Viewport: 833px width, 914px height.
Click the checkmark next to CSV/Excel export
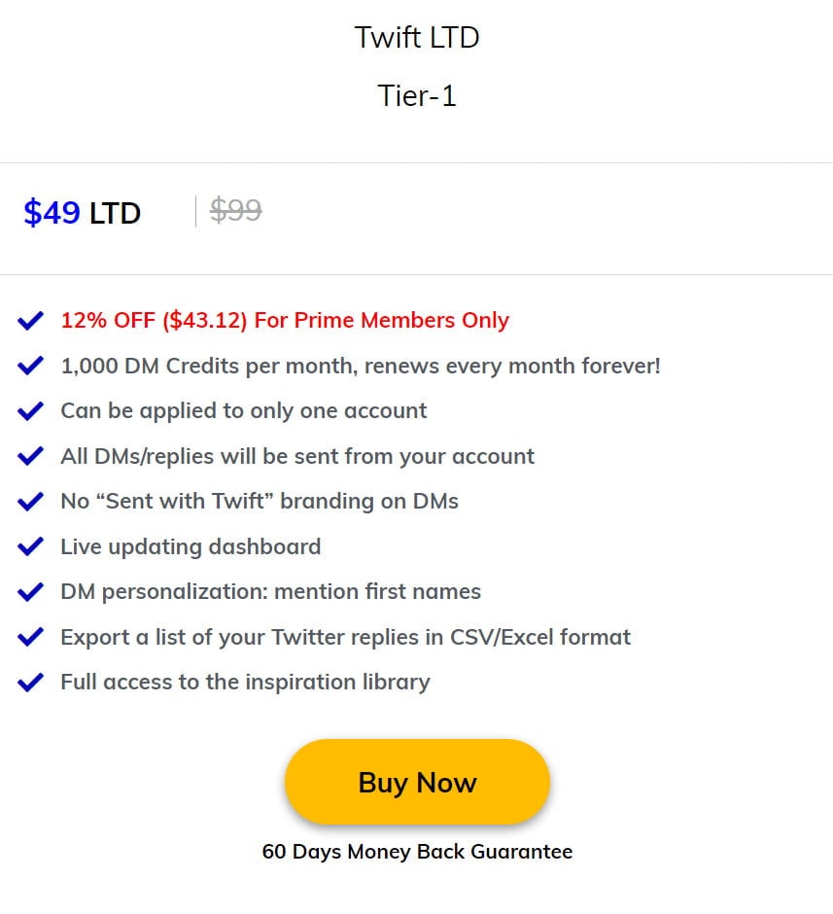pyautogui.click(x=30, y=637)
